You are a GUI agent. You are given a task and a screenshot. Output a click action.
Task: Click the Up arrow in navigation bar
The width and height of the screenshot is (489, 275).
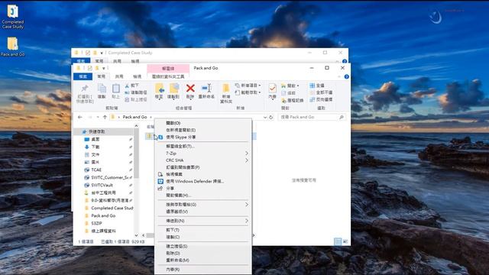[105, 117]
